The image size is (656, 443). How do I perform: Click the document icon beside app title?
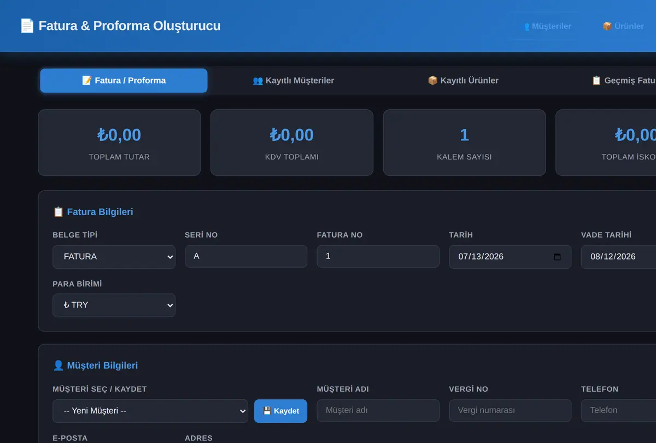27,26
